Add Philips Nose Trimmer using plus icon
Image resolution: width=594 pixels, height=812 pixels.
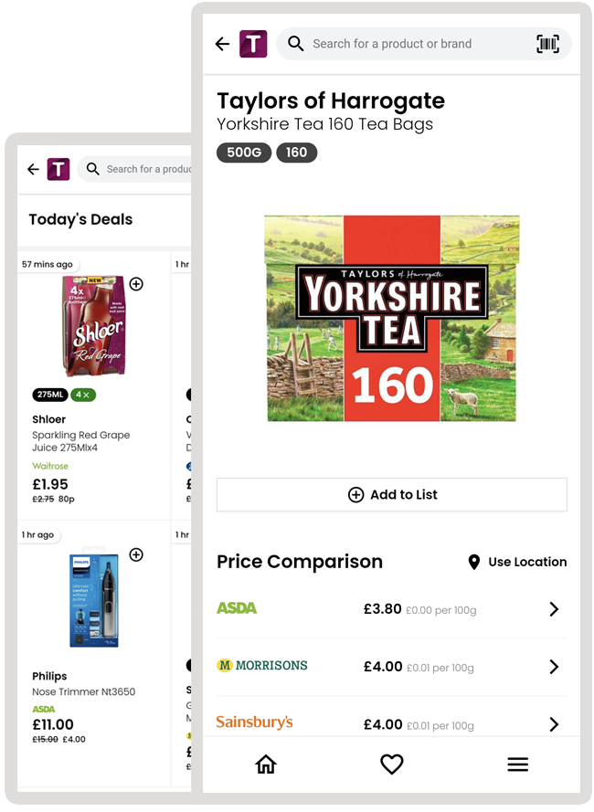pos(136,554)
